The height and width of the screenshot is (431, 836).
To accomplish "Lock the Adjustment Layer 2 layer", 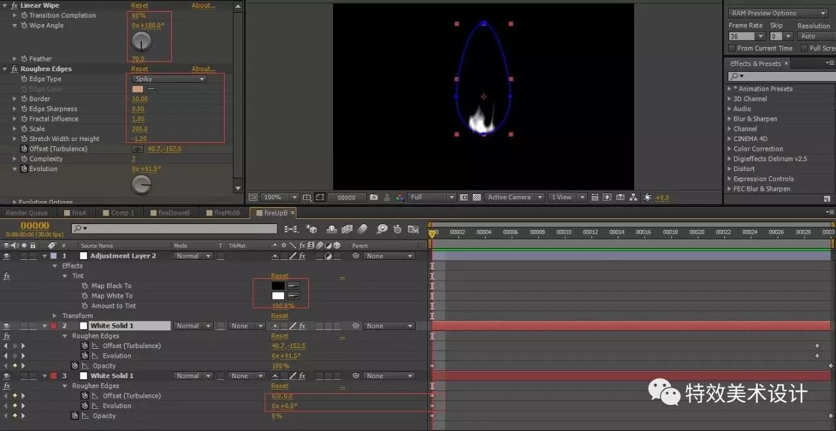I will [33, 255].
